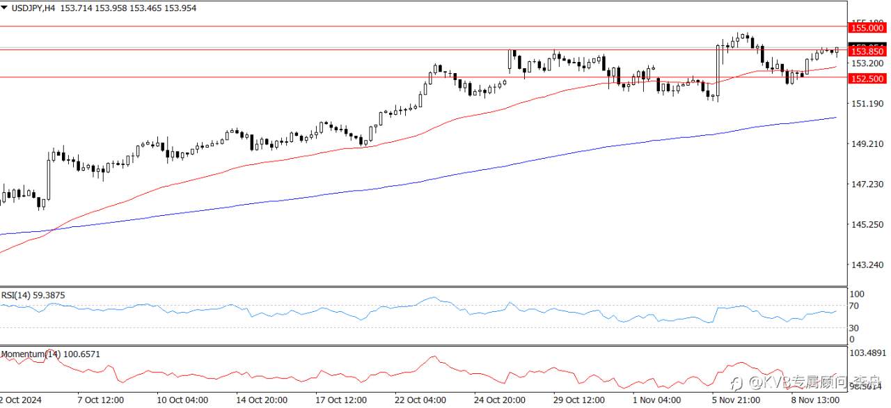Click the 17 Oct 12:00 time label
This screenshot has width=891, height=408.
[x=341, y=401]
